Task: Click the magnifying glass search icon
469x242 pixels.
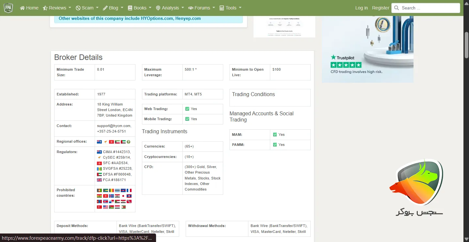Action: (397, 8)
